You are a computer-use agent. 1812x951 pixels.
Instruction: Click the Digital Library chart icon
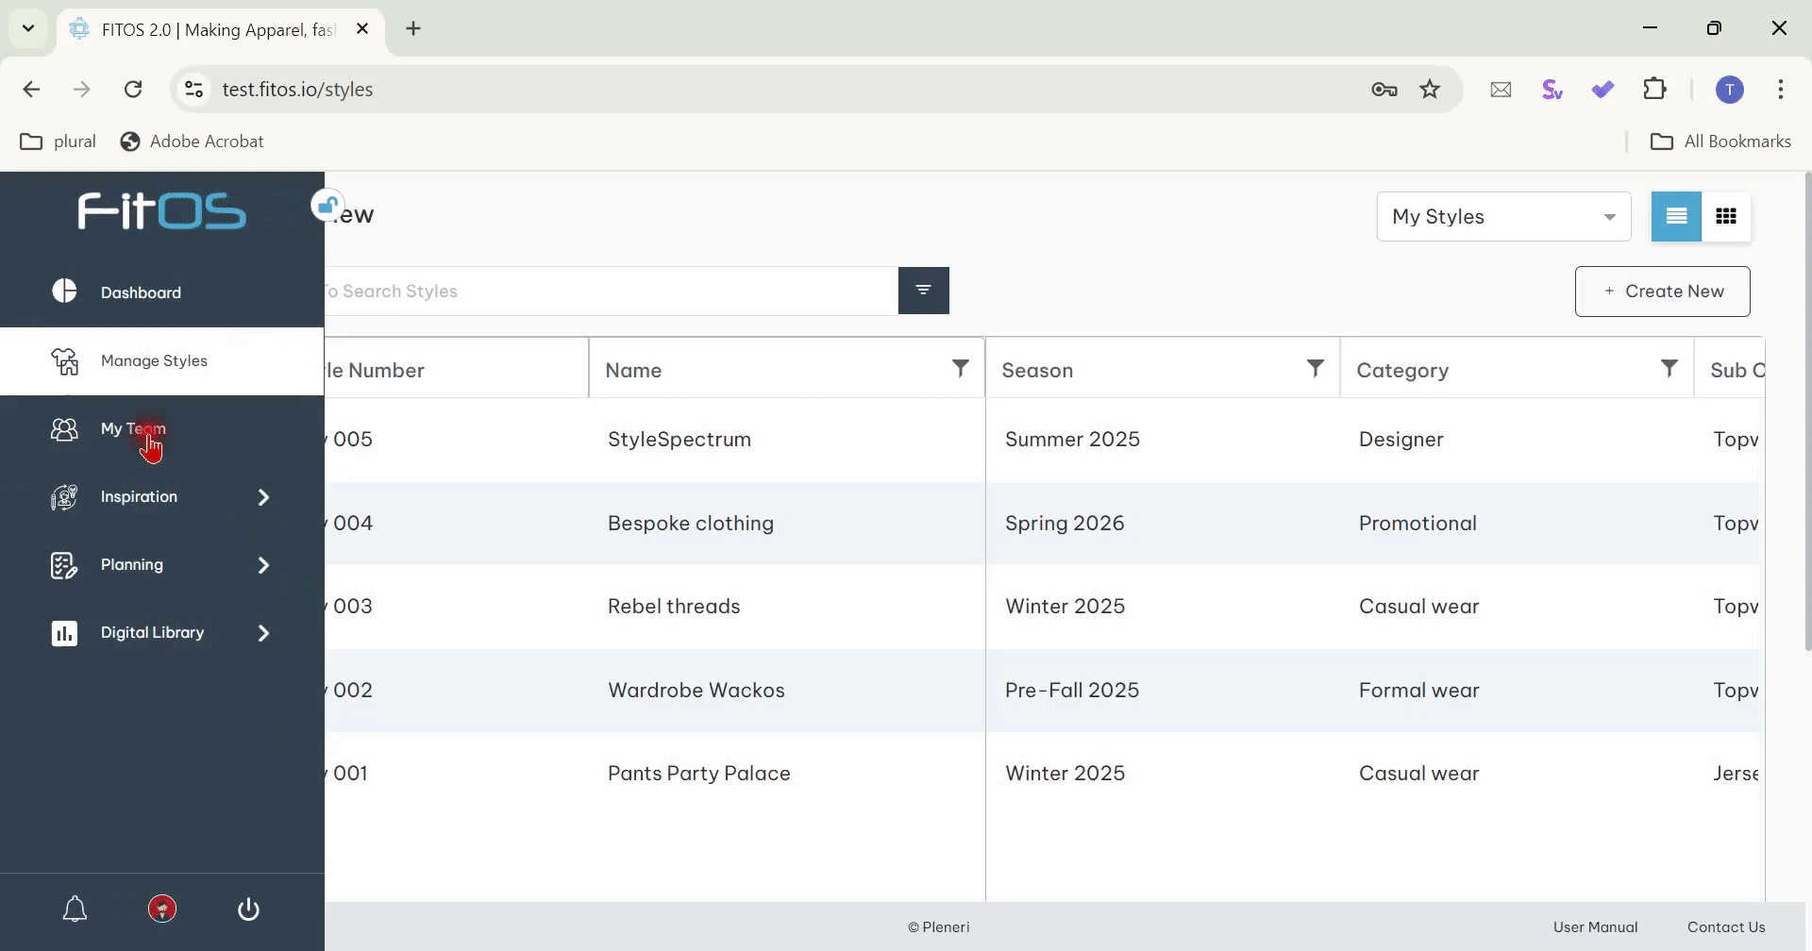click(x=64, y=633)
